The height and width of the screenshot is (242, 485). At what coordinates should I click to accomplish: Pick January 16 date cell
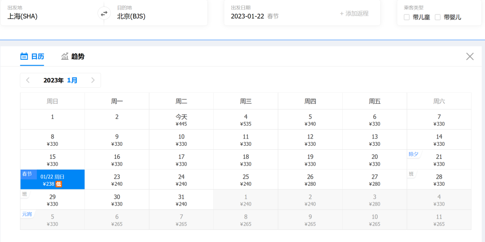pos(117,160)
